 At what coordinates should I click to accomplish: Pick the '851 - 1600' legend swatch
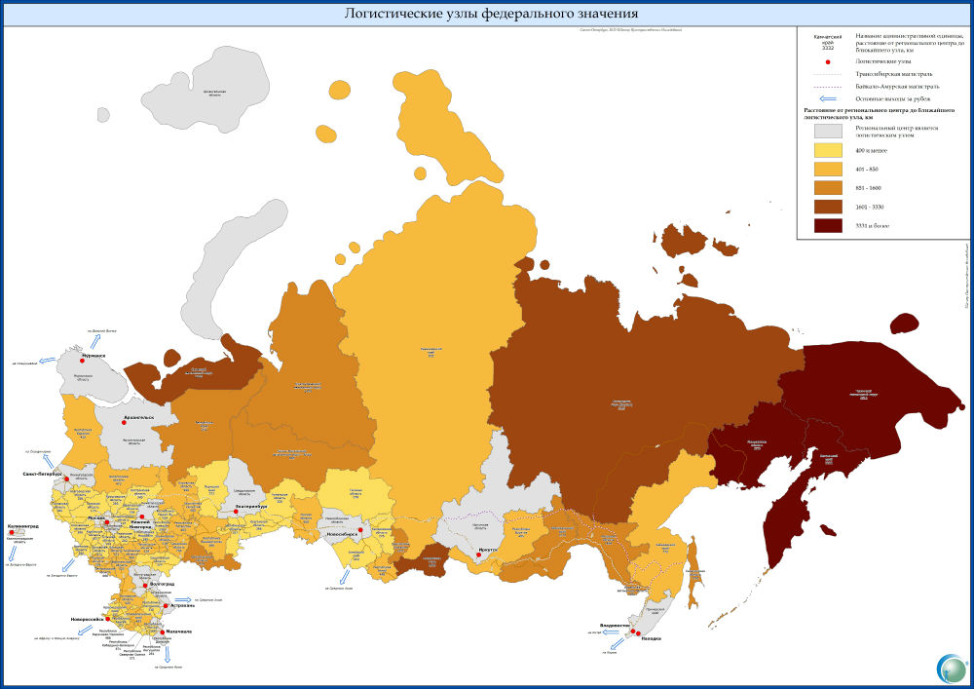click(828, 188)
